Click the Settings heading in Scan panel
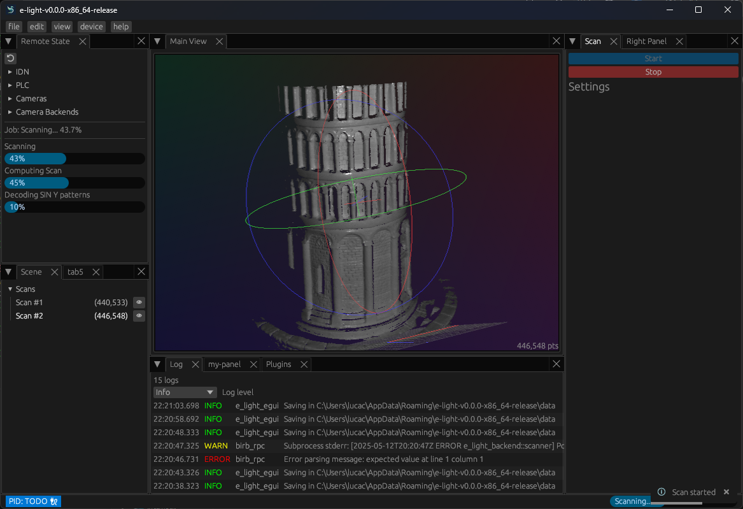Viewport: 743px width, 509px height. (589, 87)
